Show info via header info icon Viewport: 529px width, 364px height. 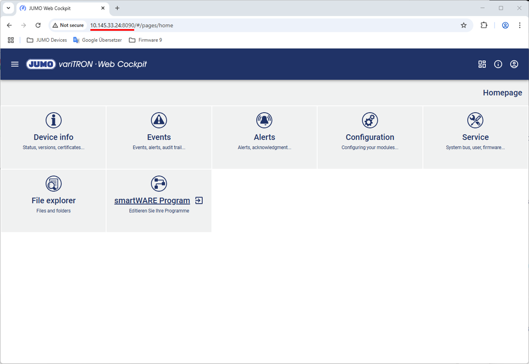tap(498, 64)
